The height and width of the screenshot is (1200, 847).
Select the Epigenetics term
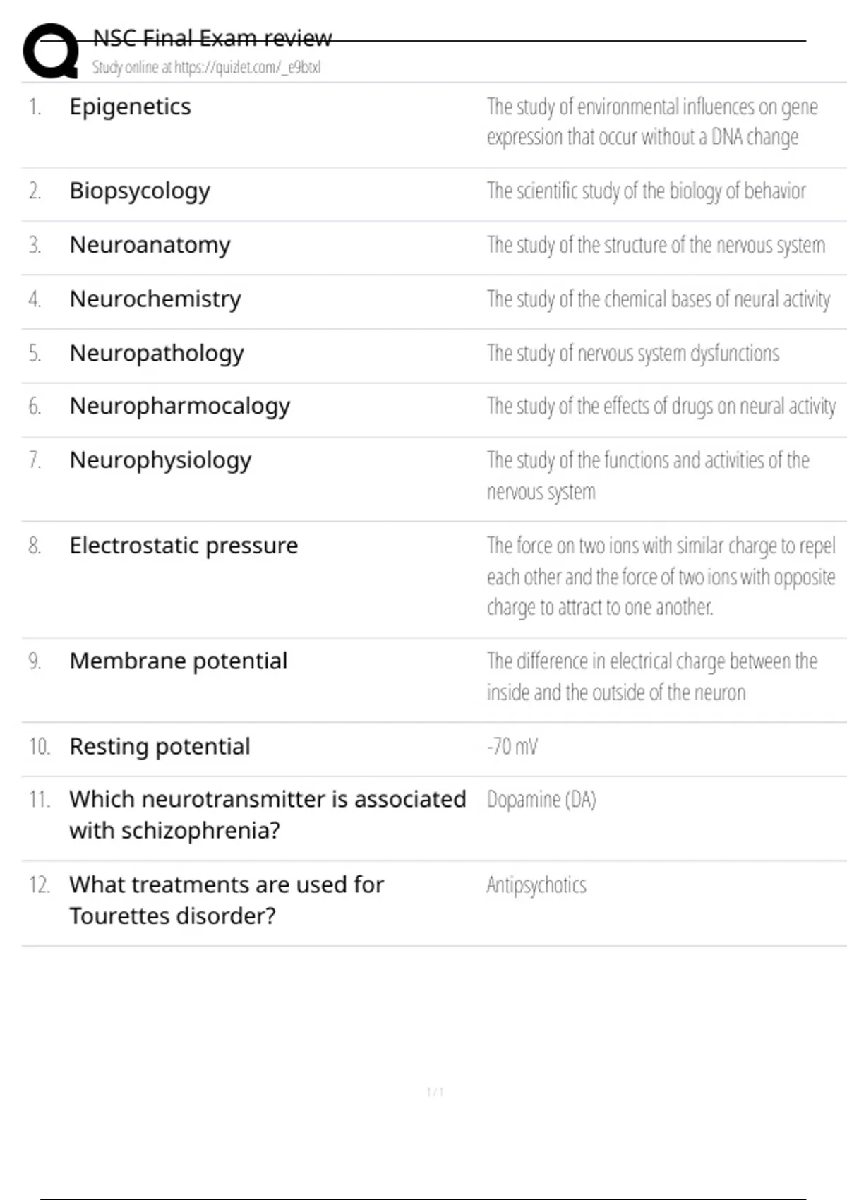point(130,107)
